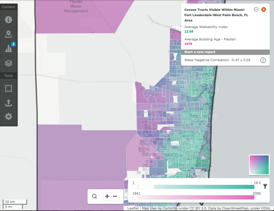The width and height of the screenshot is (274, 211).
Task: Select the rectangle selection tool
Action: coord(8,88)
